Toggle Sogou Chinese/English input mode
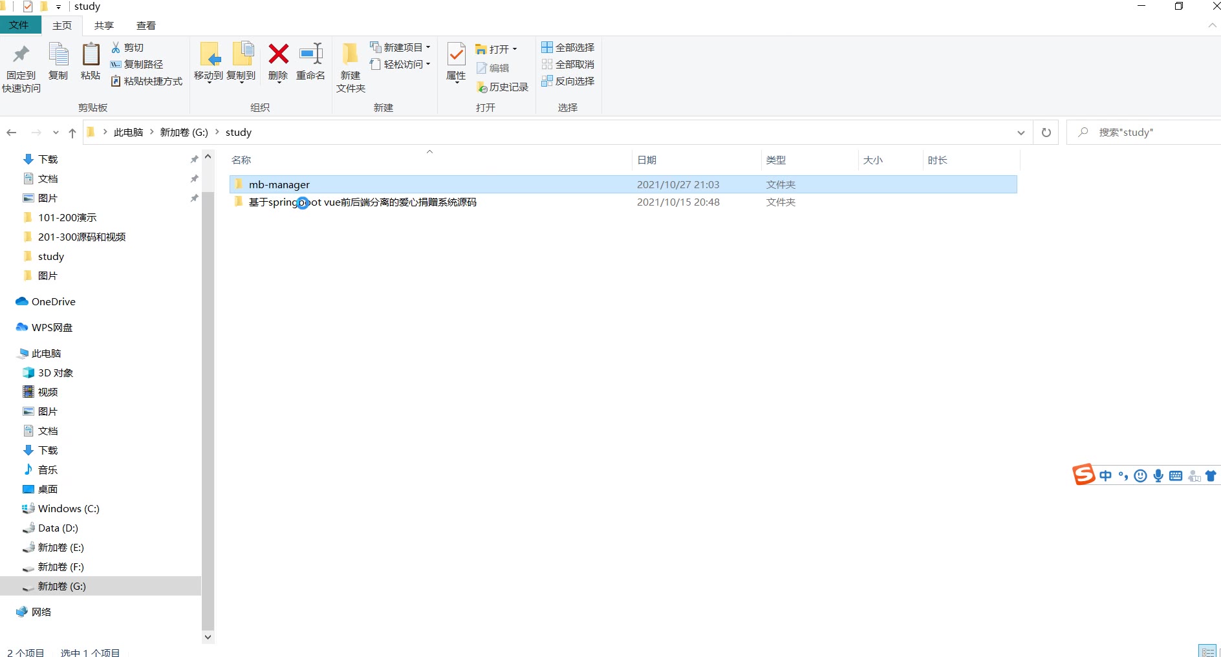The width and height of the screenshot is (1221, 657). (x=1105, y=476)
